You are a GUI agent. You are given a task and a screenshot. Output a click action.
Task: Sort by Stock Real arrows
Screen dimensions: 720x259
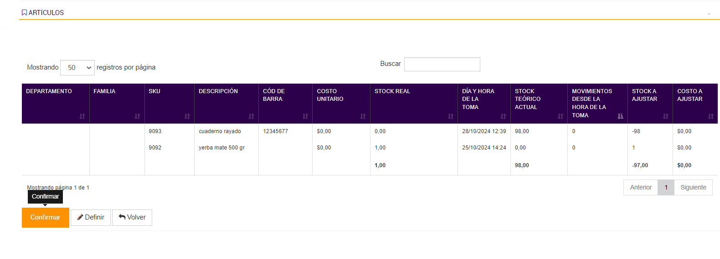point(450,116)
